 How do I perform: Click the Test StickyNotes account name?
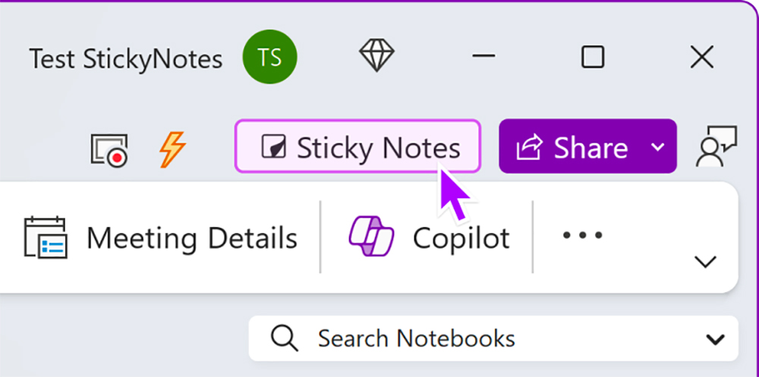[125, 58]
